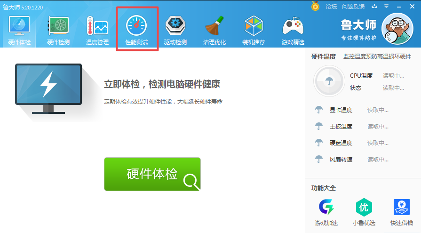The image size is (421, 233).
Task: Open the 硬件检测 tab
Action: point(58,31)
